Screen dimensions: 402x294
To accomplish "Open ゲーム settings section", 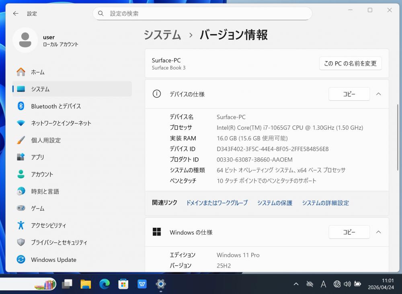I will [x=38, y=208].
